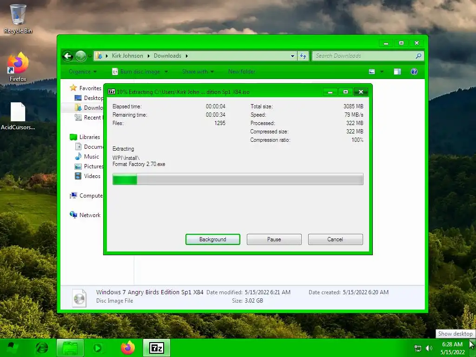Maximize the 7-Zip extraction dialog
This screenshot has width=476, height=357.
click(x=345, y=92)
